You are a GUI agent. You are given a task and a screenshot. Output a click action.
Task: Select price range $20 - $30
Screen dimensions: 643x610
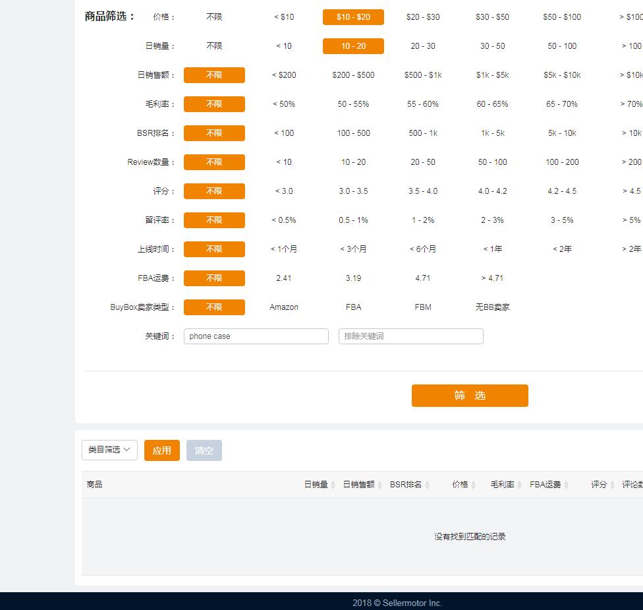[x=423, y=17]
